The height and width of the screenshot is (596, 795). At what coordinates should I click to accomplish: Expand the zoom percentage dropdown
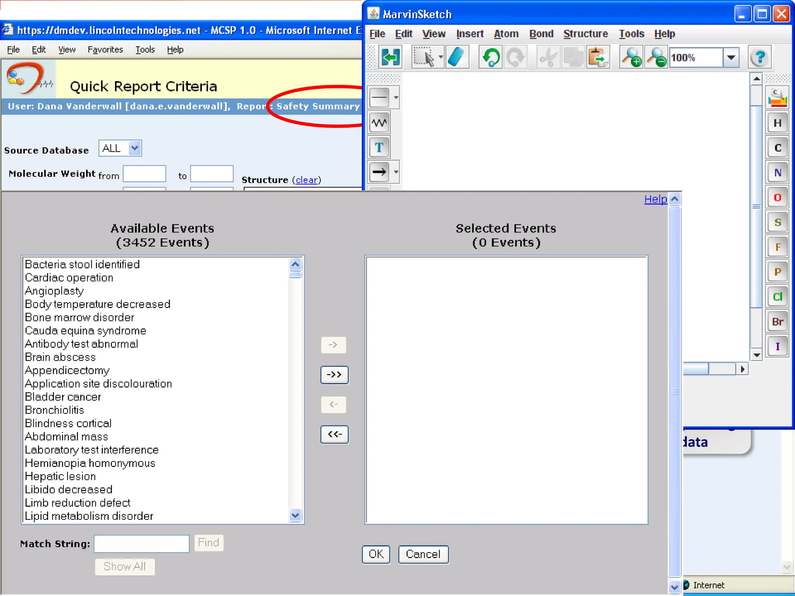(x=731, y=57)
